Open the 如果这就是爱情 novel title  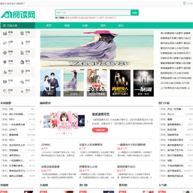[50, 167]
